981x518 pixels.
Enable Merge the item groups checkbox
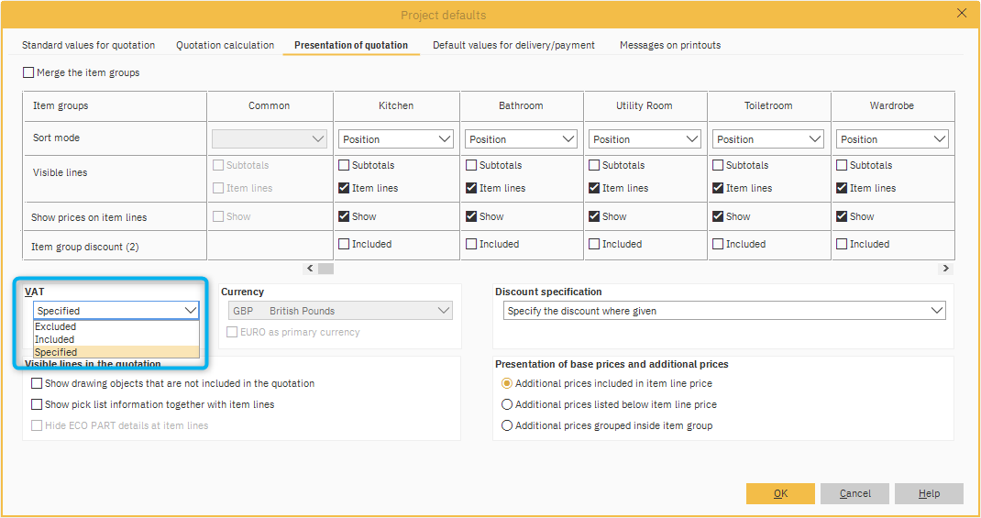tap(28, 72)
